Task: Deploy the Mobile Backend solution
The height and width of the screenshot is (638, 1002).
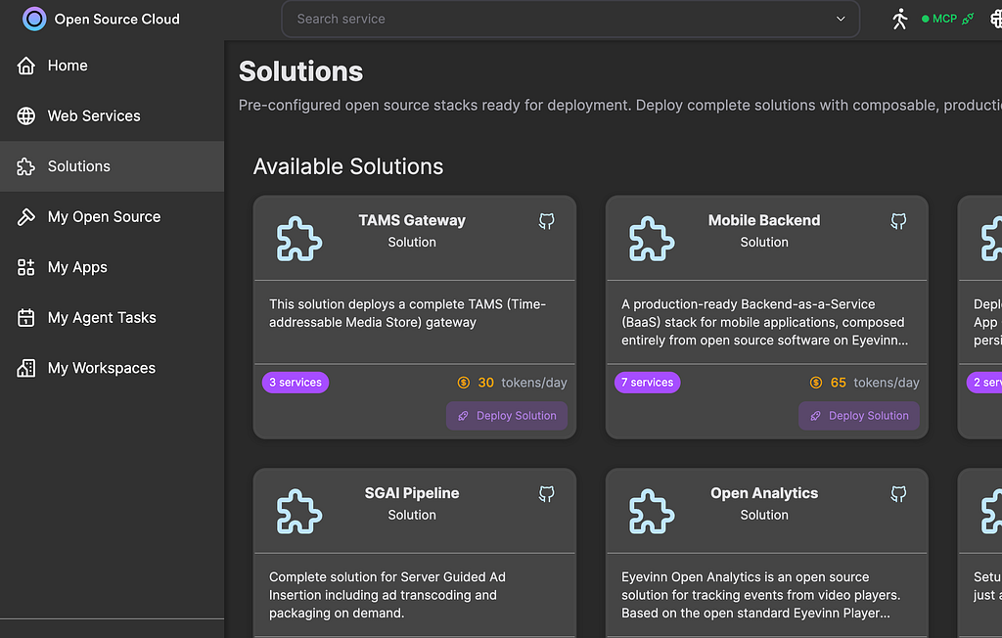Action: tap(859, 416)
